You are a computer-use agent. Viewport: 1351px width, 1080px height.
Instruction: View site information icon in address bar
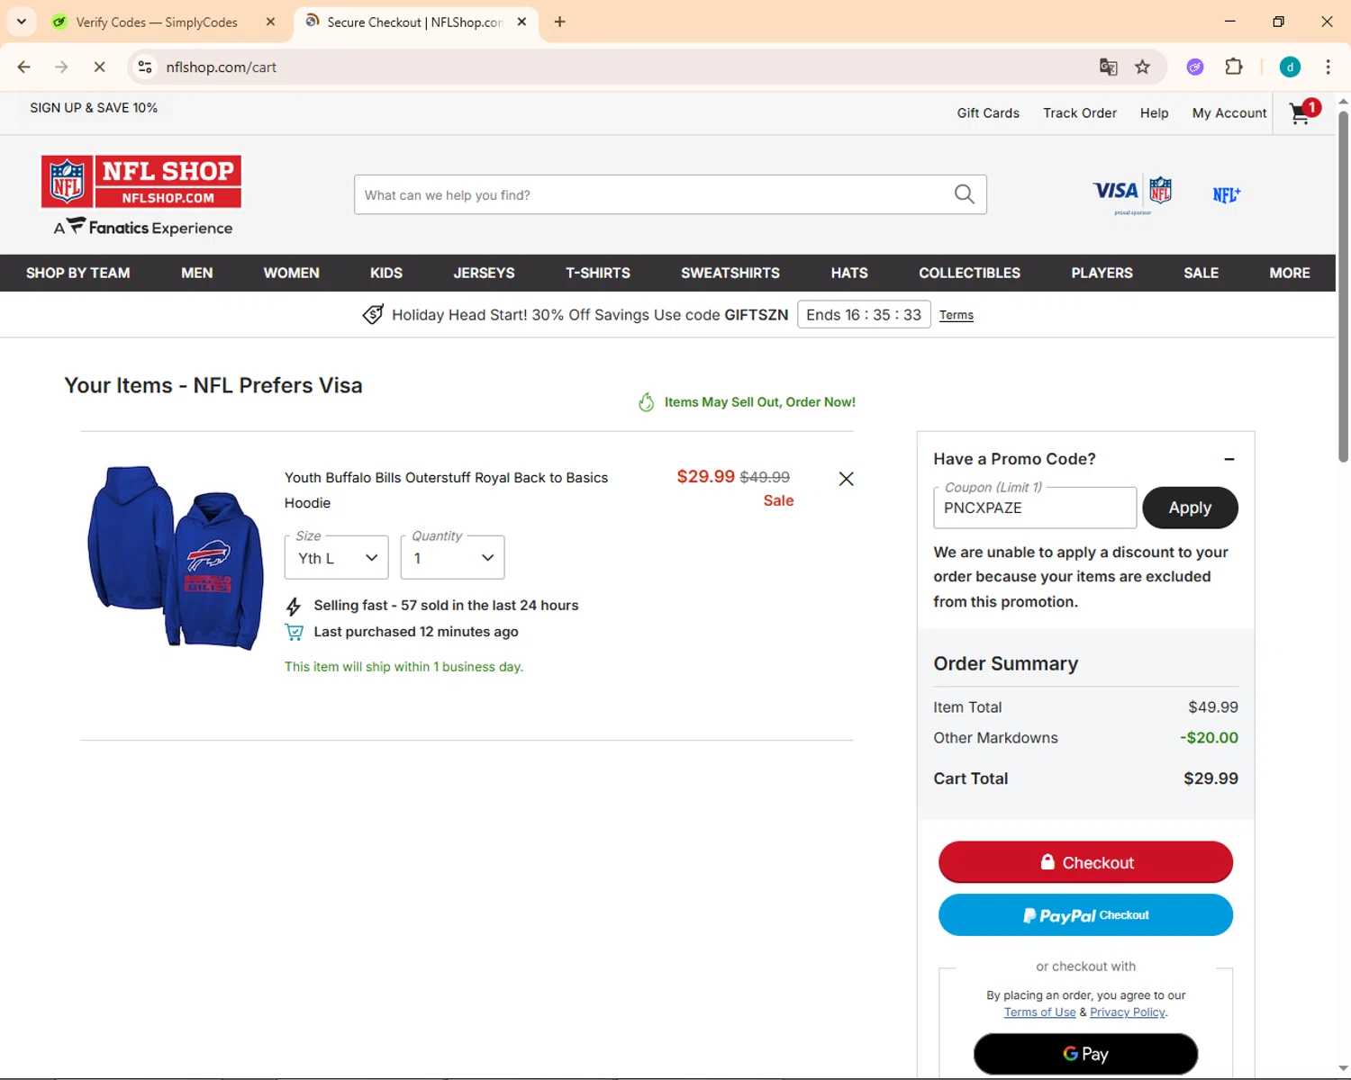145,67
